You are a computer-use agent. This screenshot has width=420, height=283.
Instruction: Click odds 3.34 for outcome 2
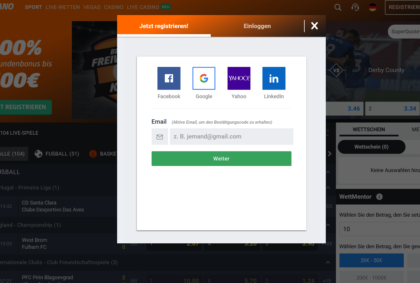click(x=392, y=109)
